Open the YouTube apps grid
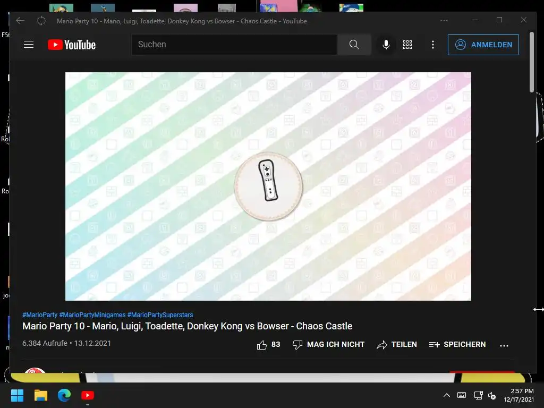The width and height of the screenshot is (544, 408). [x=407, y=45]
